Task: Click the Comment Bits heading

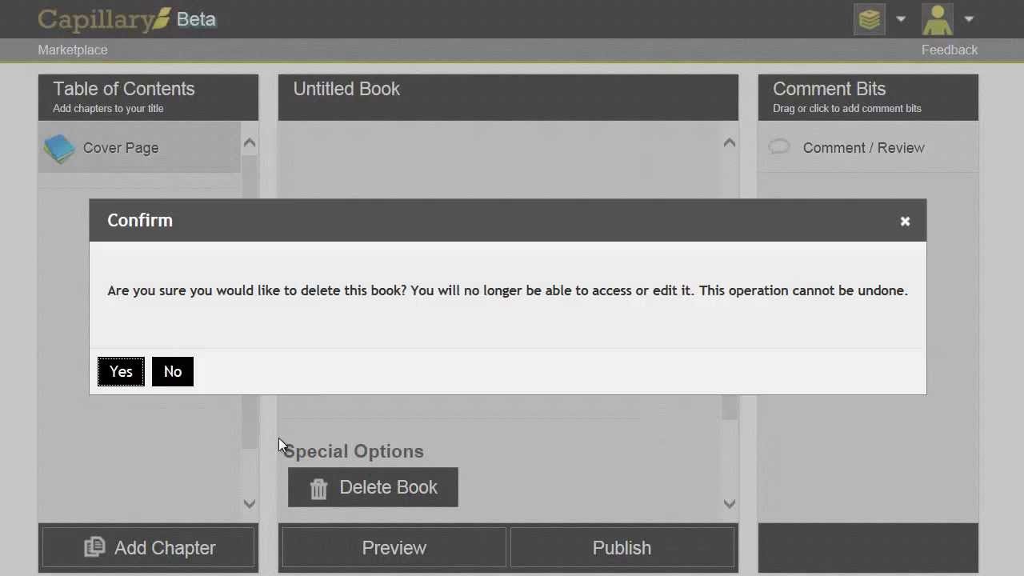Action: pyautogui.click(x=829, y=89)
